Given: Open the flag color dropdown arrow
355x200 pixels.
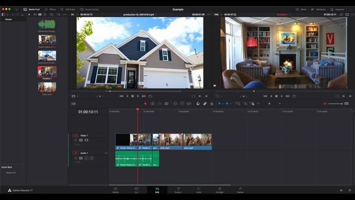Looking at the screenshot, I should pos(223,104).
